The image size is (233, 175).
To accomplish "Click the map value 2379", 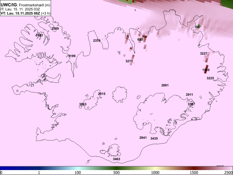I will [x=97, y=40].
